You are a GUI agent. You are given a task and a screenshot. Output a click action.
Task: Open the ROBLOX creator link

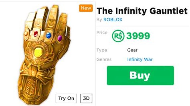coord(113,20)
